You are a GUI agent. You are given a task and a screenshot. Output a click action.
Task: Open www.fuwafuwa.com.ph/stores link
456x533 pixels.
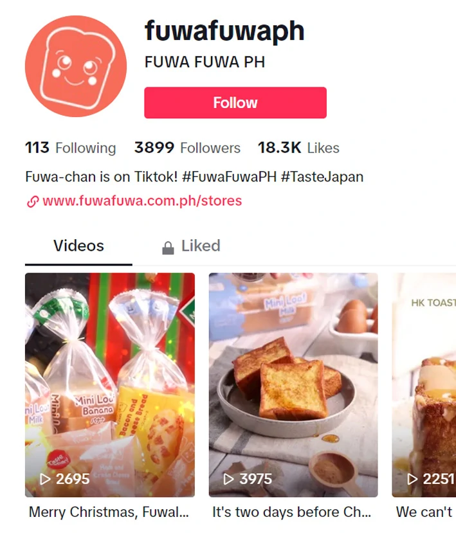142,201
